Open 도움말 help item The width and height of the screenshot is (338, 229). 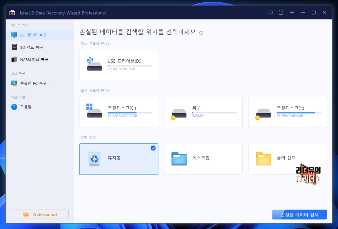point(40,107)
